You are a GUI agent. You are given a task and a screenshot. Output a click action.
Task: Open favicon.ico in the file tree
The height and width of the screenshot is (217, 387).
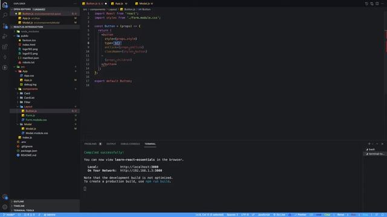point(29,40)
